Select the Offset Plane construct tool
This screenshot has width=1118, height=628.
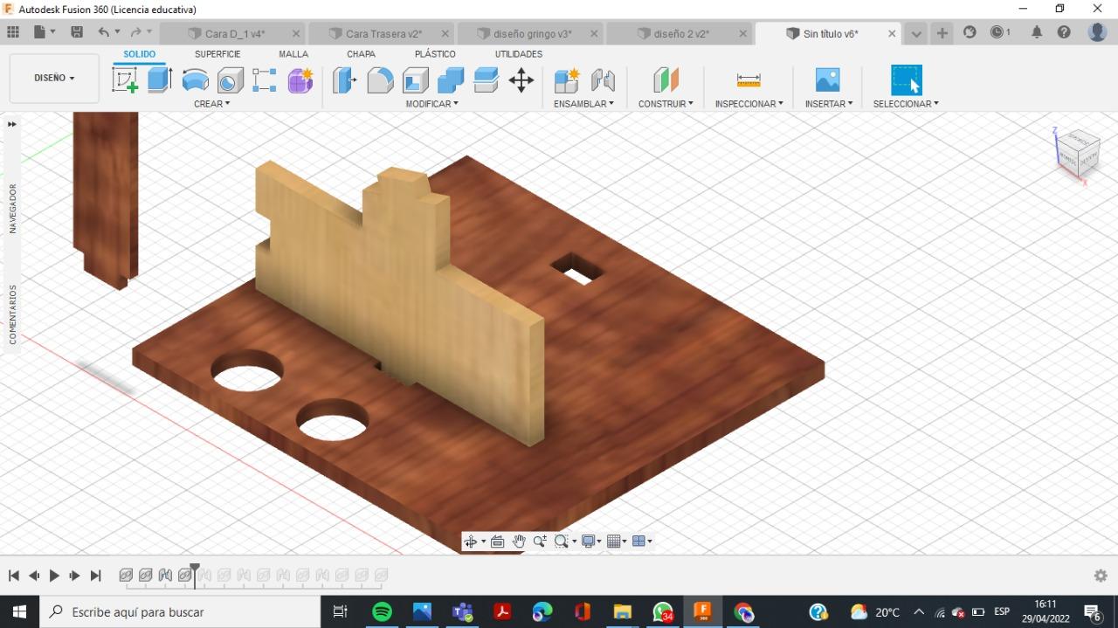click(666, 80)
